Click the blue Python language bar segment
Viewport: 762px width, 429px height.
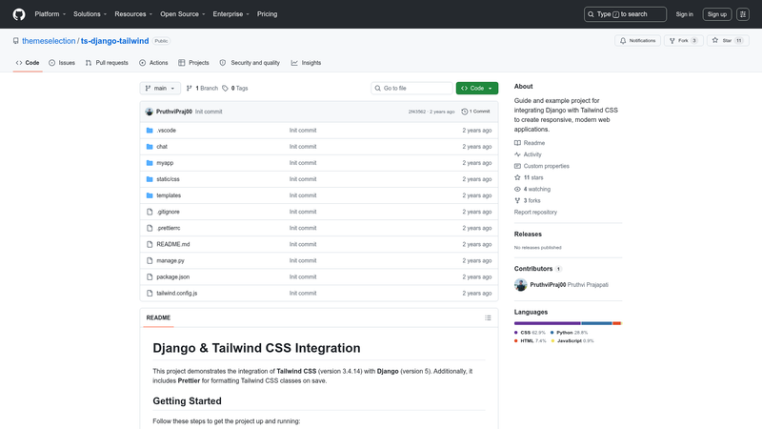(x=596, y=323)
